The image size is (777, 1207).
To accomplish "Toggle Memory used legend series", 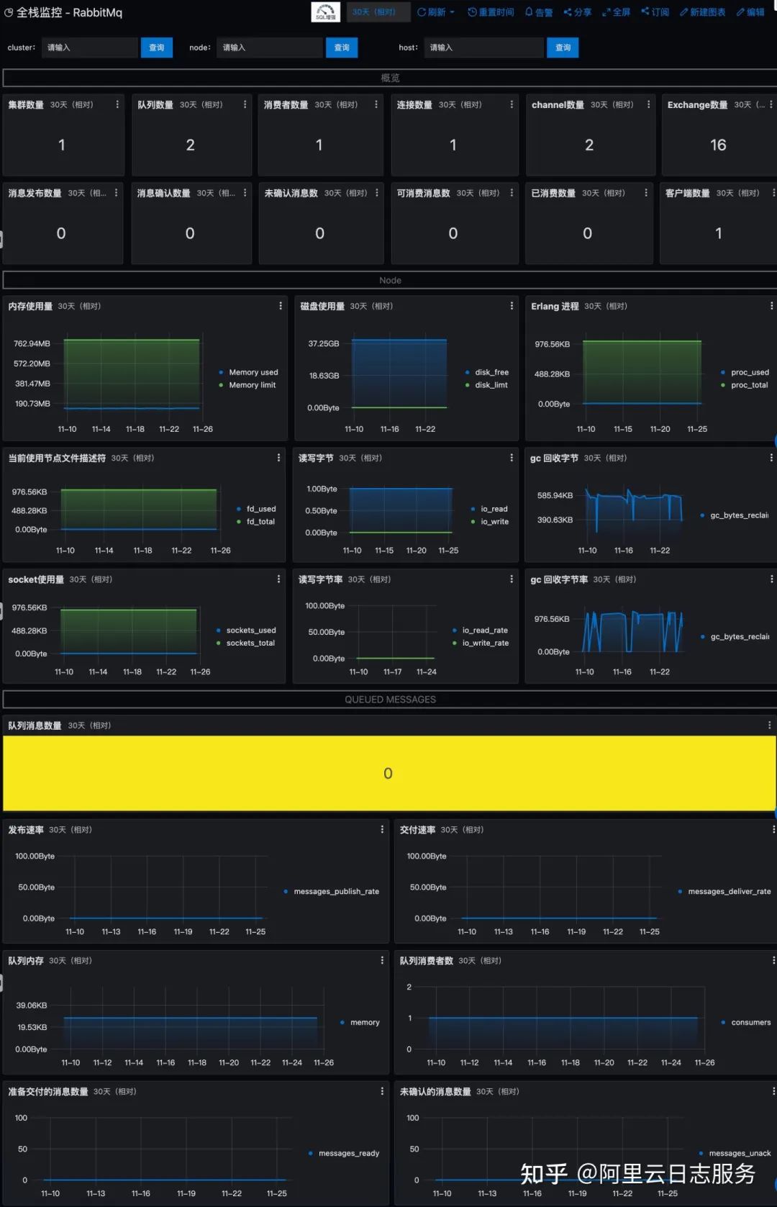I will 248,372.
